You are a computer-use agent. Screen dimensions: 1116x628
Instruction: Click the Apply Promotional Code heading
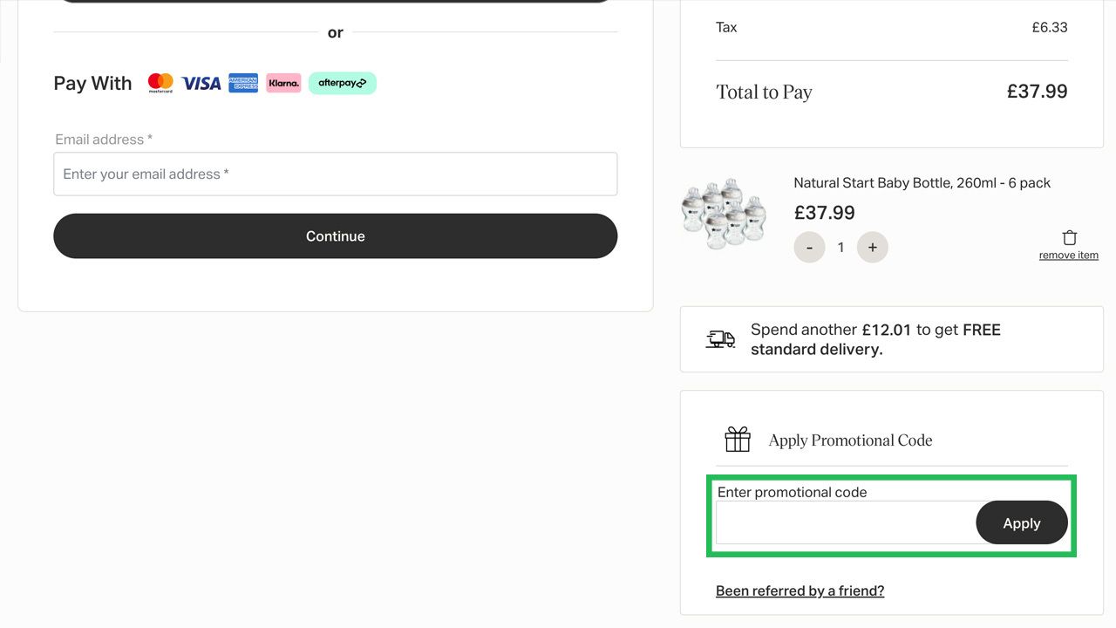click(x=850, y=440)
